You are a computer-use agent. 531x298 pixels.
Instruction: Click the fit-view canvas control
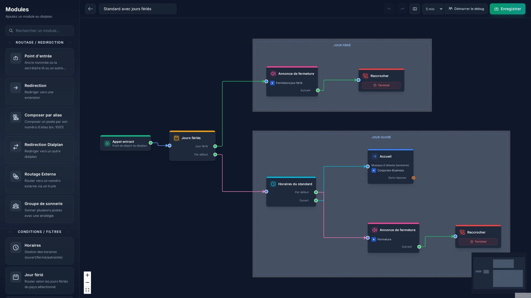click(87, 290)
